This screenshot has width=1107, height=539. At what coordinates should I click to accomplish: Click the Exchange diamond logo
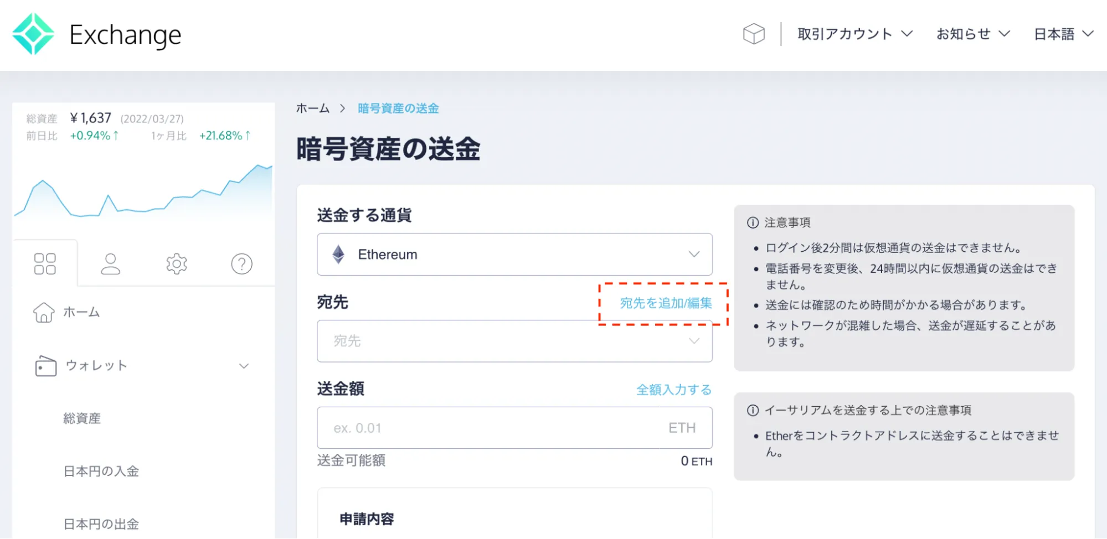pyautogui.click(x=34, y=34)
